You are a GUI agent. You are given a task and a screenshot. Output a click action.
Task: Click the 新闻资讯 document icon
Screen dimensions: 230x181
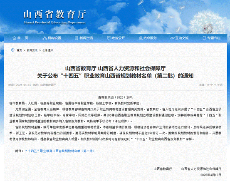click(76, 38)
